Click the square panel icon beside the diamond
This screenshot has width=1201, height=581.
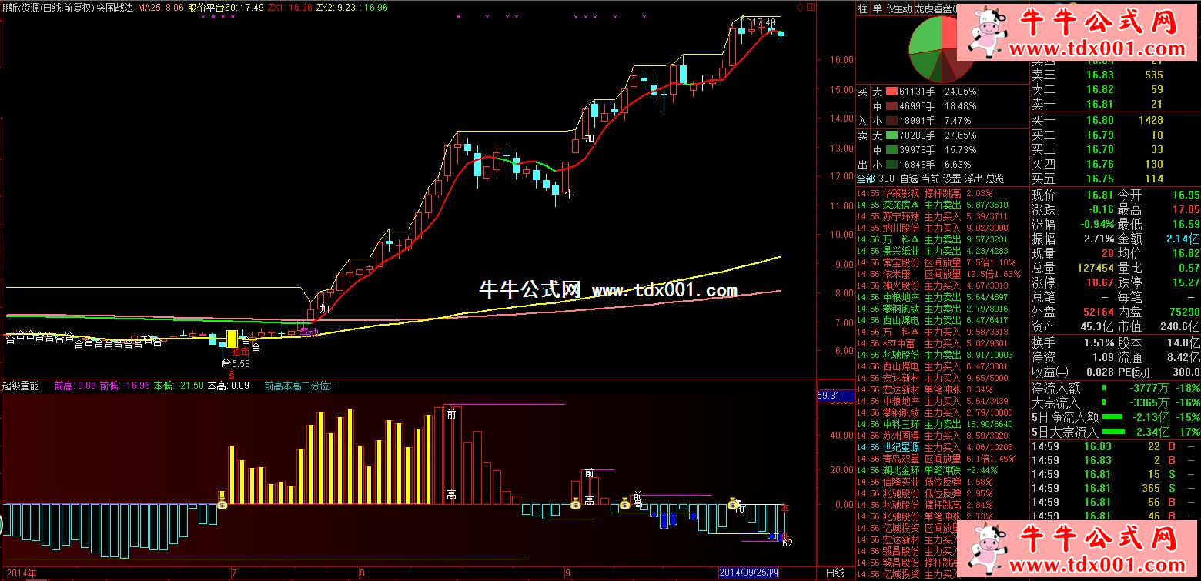point(809,7)
